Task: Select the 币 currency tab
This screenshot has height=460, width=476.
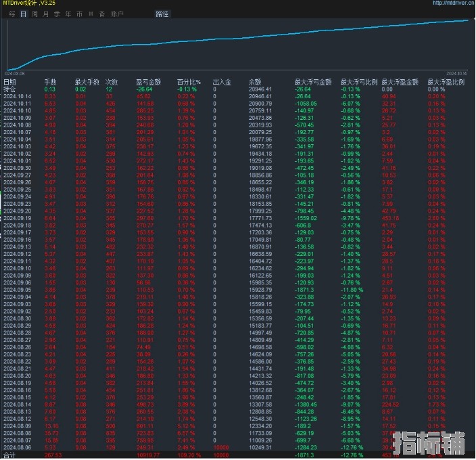Action: click(79, 14)
